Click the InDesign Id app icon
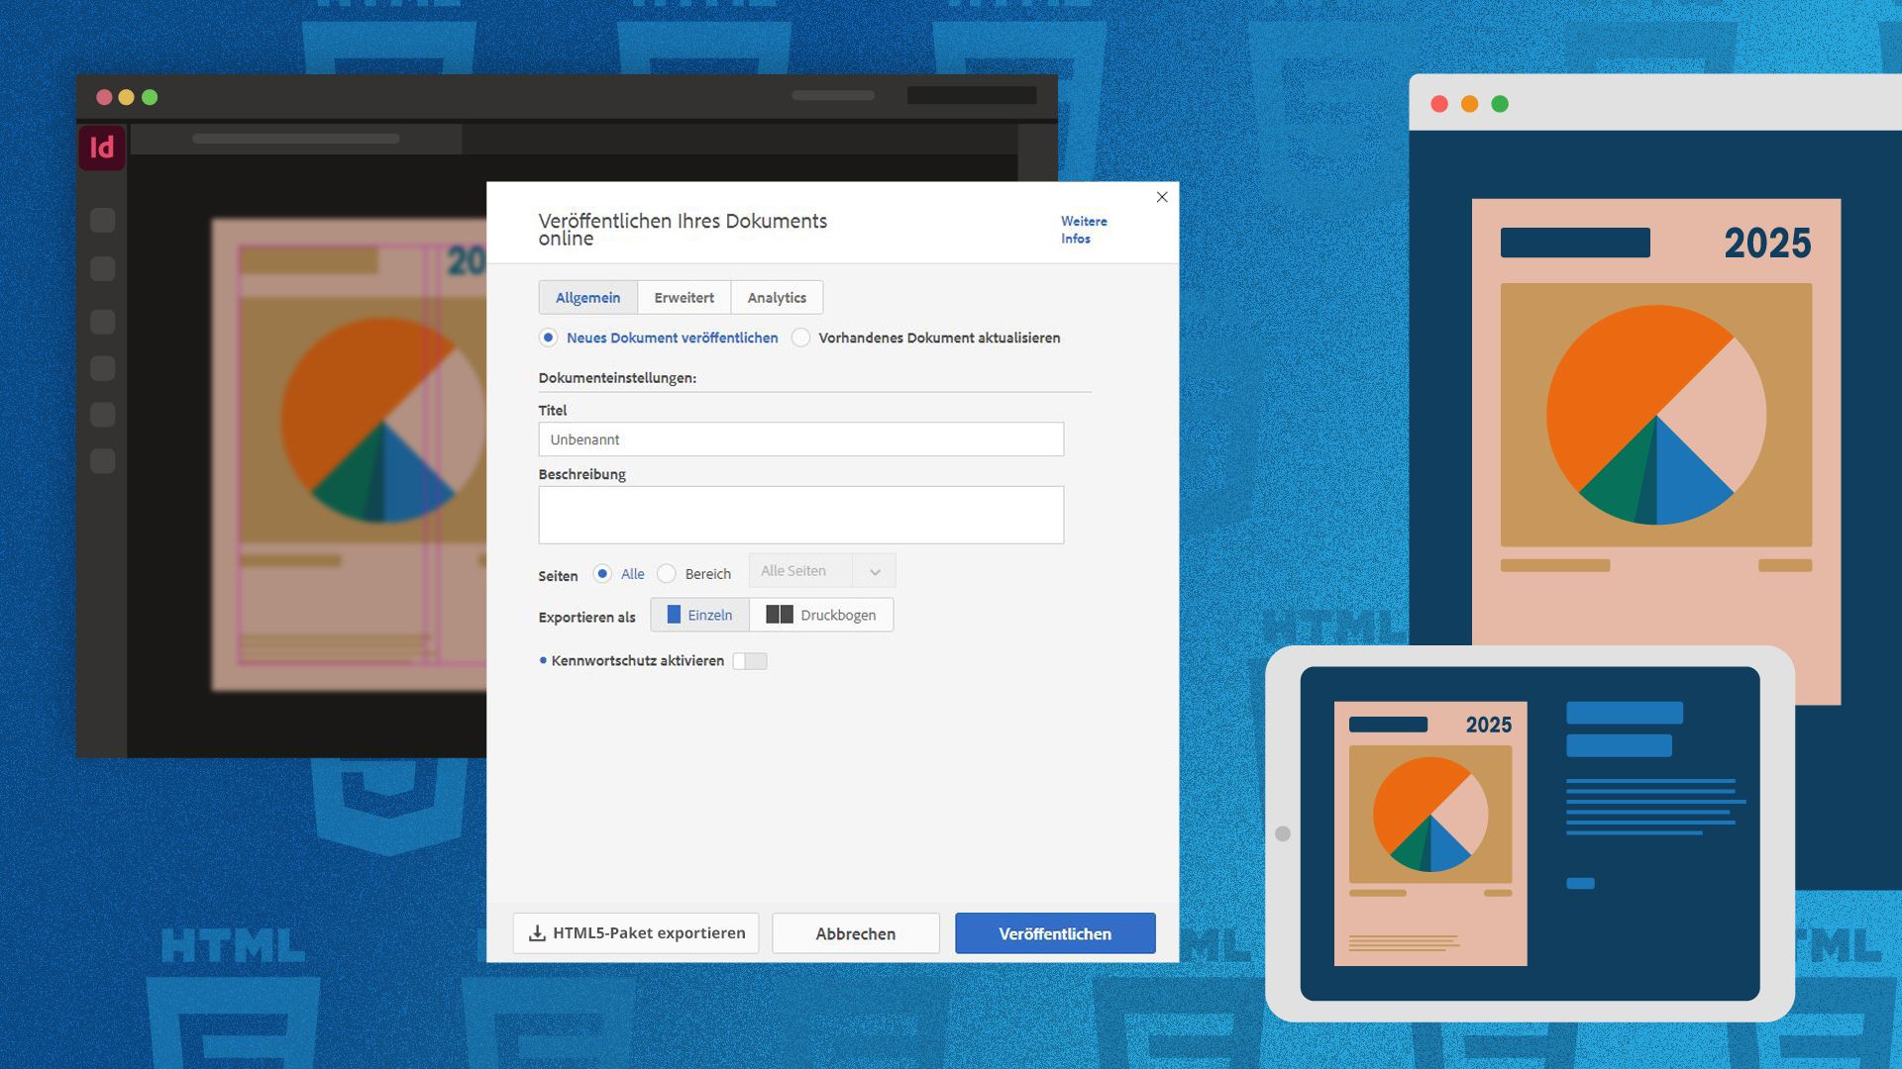1902x1069 pixels. [x=102, y=147]
